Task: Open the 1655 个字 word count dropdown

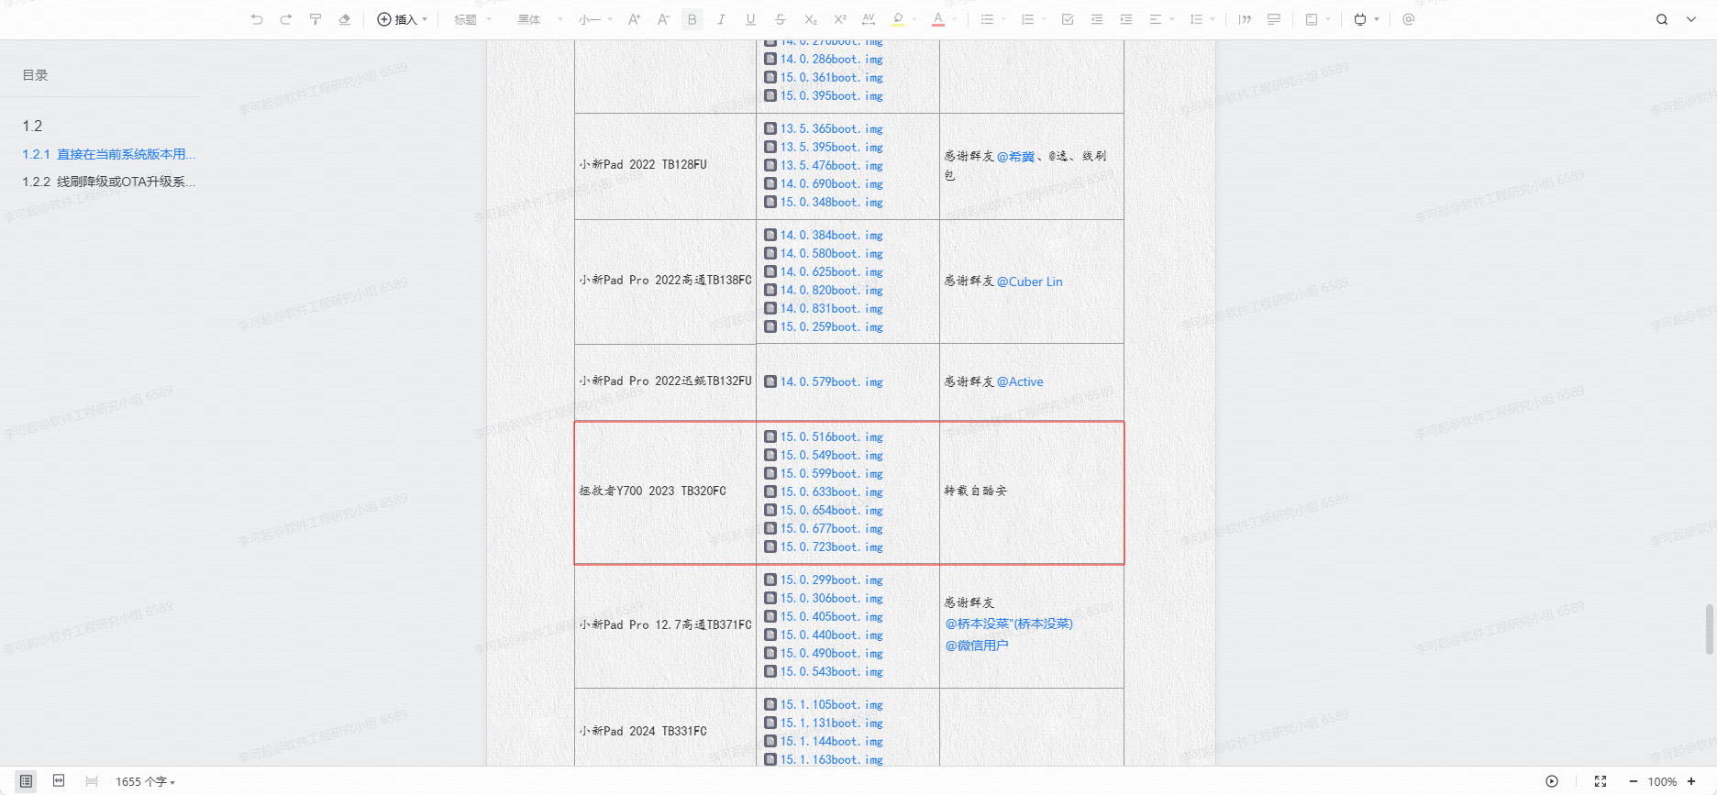Action: pos(145,782)
